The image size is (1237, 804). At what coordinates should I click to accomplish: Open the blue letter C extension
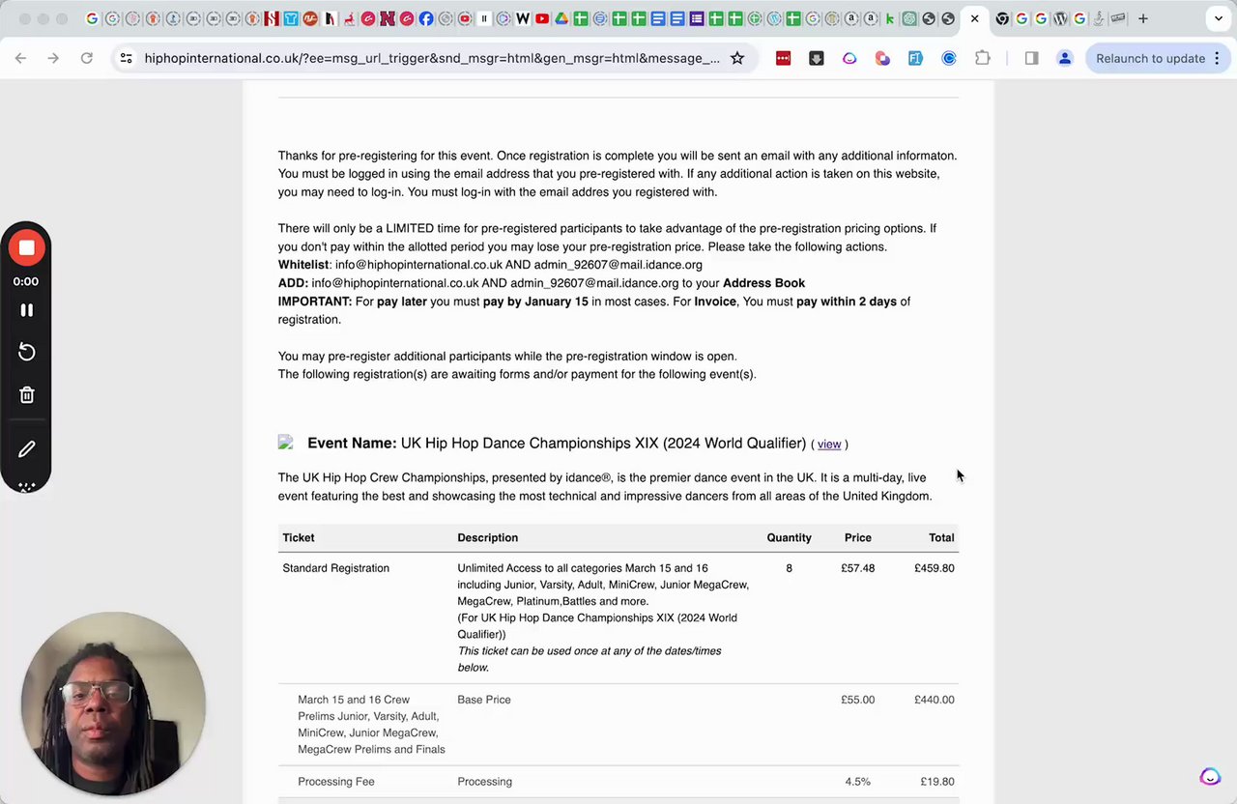(x=949, y=58)
